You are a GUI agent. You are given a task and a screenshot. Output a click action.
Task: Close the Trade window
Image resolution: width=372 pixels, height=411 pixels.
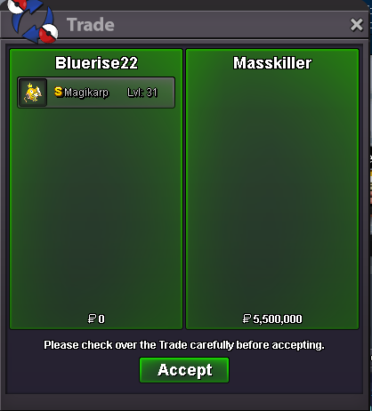pyautogui.click(x=356, y=25)
